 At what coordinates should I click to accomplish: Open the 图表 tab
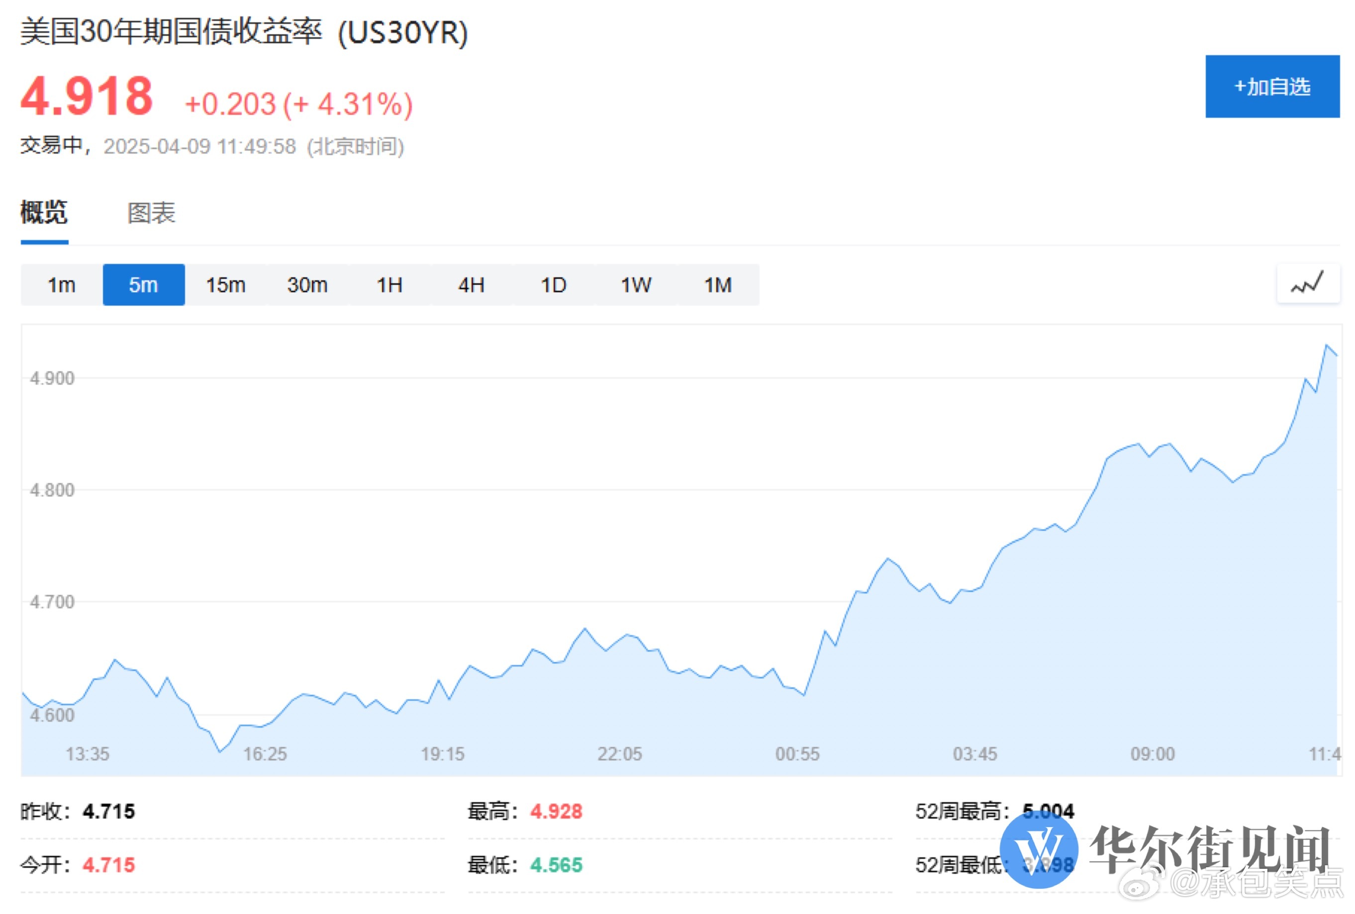coord(151,213)
